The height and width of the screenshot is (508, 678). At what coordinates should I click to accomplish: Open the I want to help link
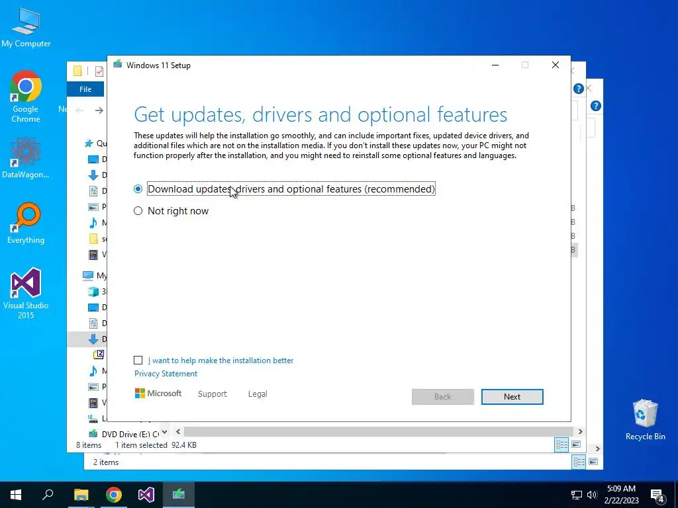220,360
